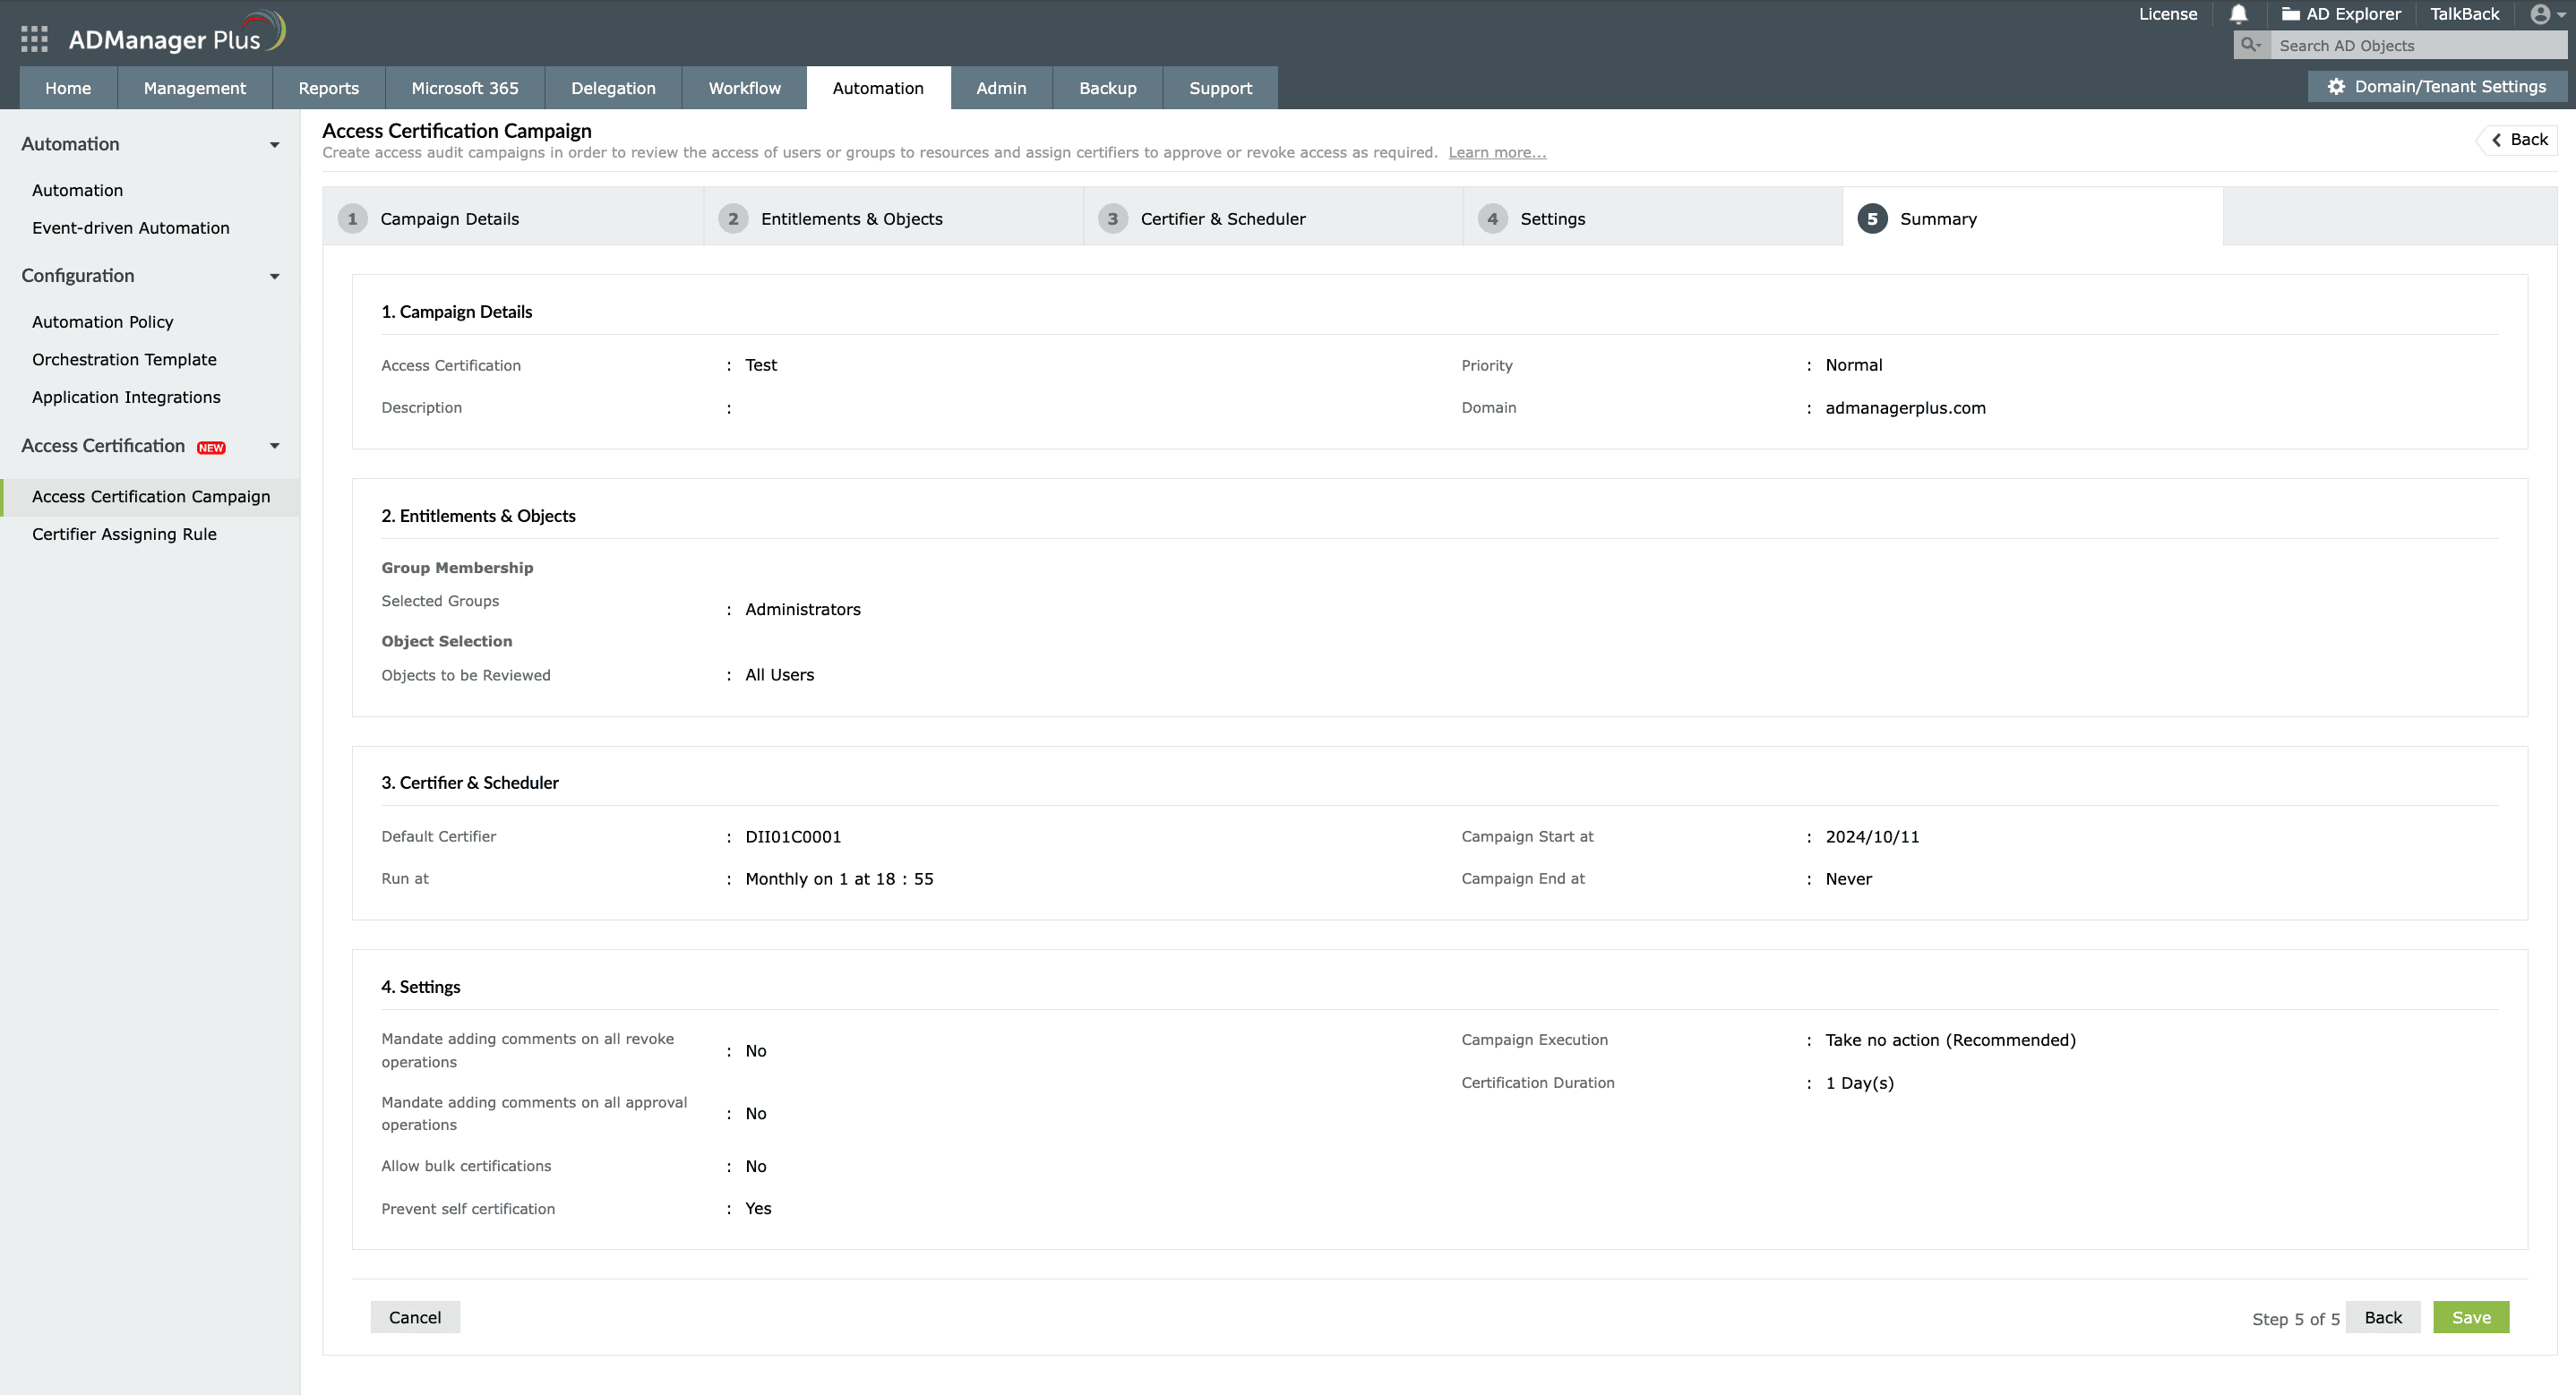Click step 4 Settings number circle
Viewport: 2576px width, 1395px height.
pos(1492,219)
